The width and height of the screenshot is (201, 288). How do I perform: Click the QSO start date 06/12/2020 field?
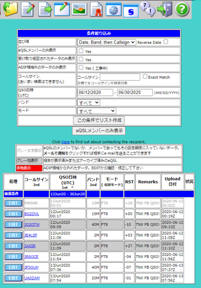[x=95, y=92]
